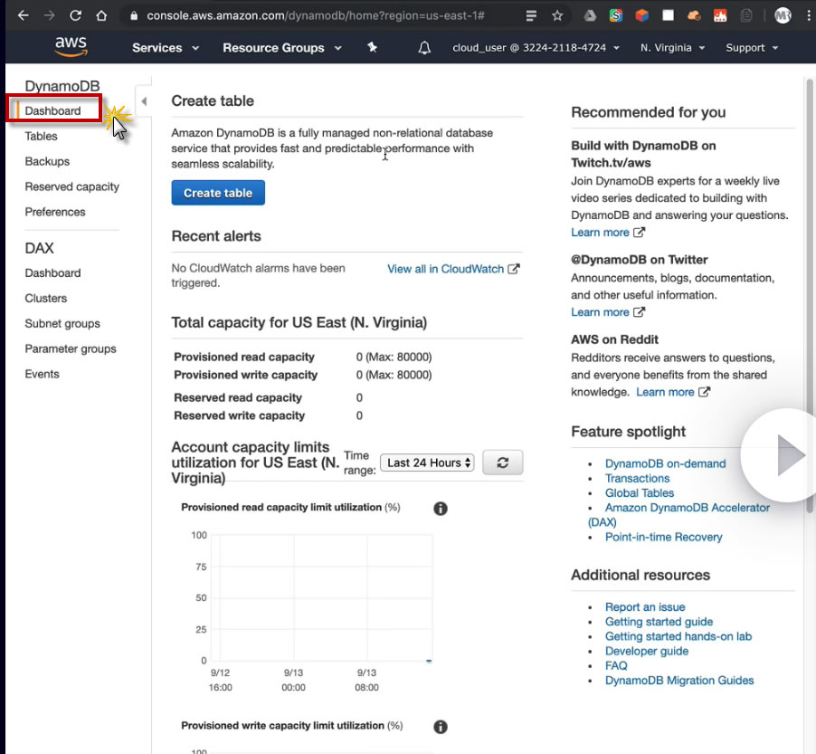The image size is (816, 754).
Task: Open Preferences in sidebar
Action: (55, 212)
